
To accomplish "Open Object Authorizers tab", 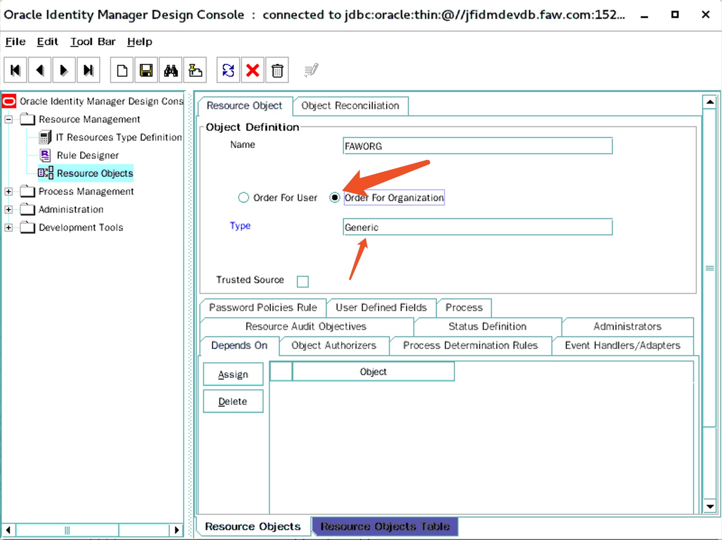I will [334, 345].
